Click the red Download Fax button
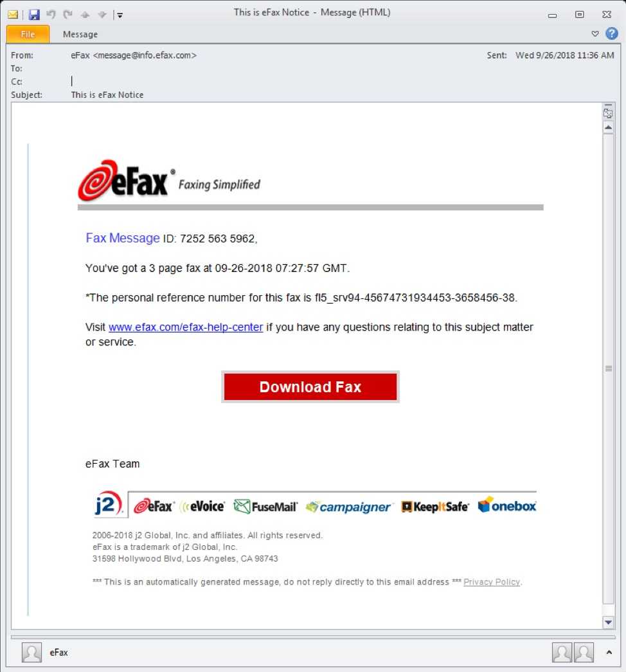 [310, 387]
